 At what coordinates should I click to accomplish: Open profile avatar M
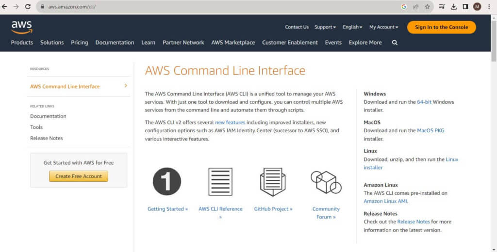point(477,7)
